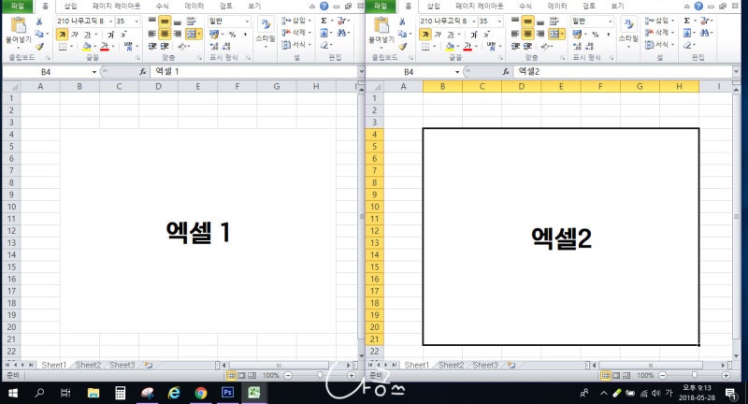Click the decrease indent icon in left Excel window
Screen dimensions: 748x404
click(x=152, y=46)
